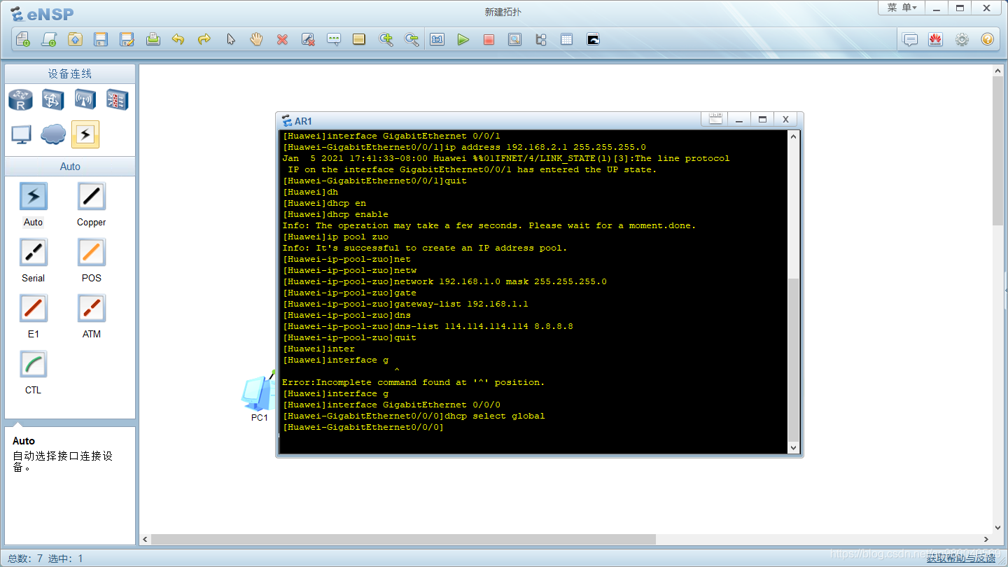Click the canvas horizontal scrollbar thumb
Viewport: 1008px width, 567px height.
403,540
